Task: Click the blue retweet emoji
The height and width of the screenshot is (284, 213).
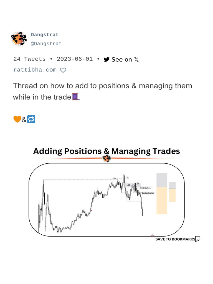Action: click(31, 120)
